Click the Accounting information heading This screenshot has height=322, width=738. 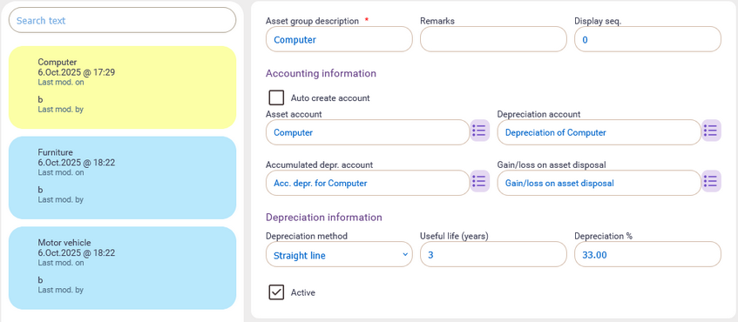click(321, 73)
